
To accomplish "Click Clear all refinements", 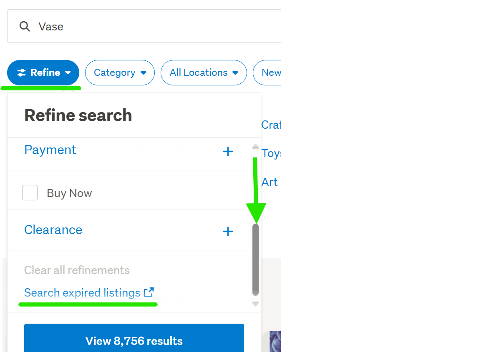I will click(x=77, y=270).
